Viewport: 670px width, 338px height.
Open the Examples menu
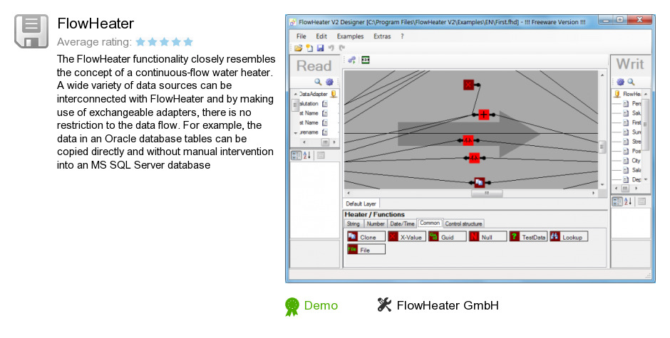pos(350,36)
